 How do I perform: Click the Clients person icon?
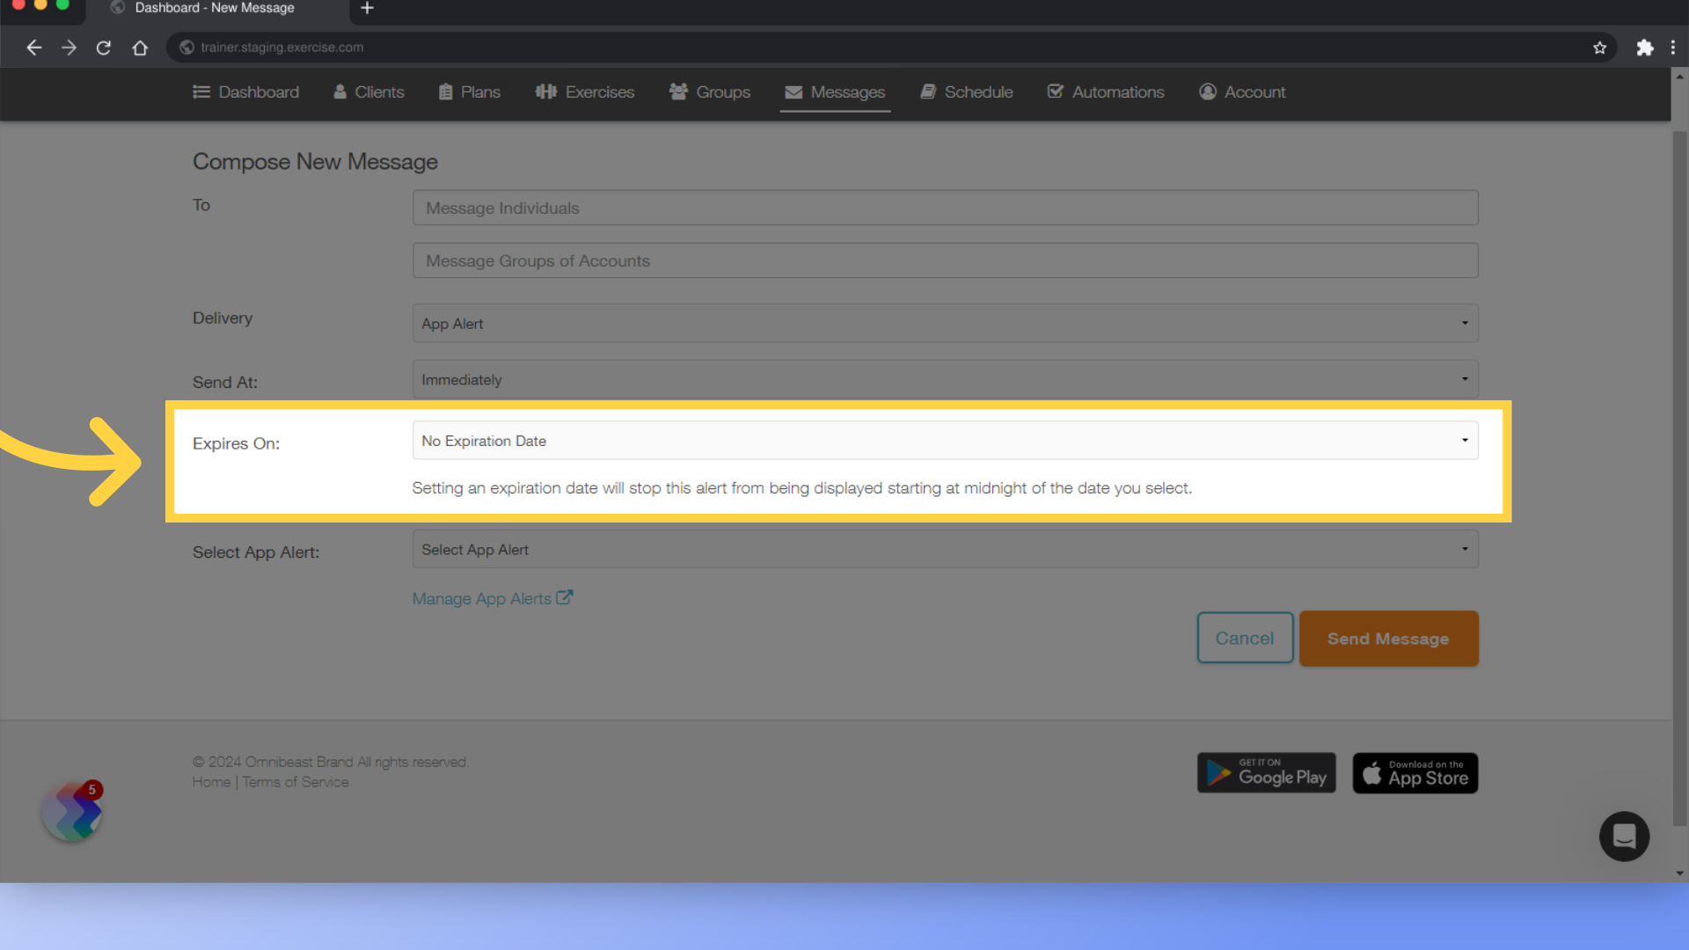tap(340, 91)
